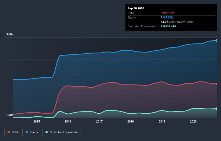The image size is (221, 141).
Task: Click the RM2.319b debt value
Action: pos(167,13)
